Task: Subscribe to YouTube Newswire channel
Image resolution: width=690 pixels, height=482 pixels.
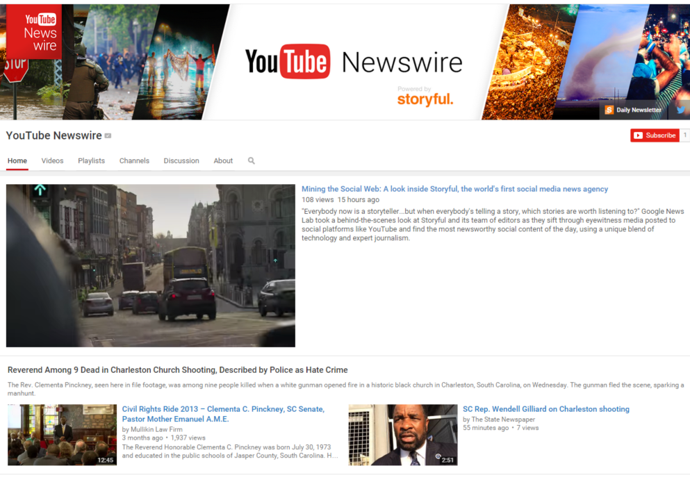Action: (x=655, y=135)
